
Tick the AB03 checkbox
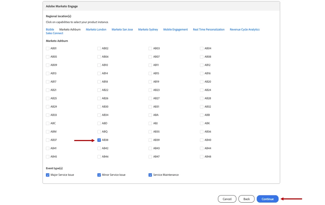pyautogui.click(x=150, y=49)
